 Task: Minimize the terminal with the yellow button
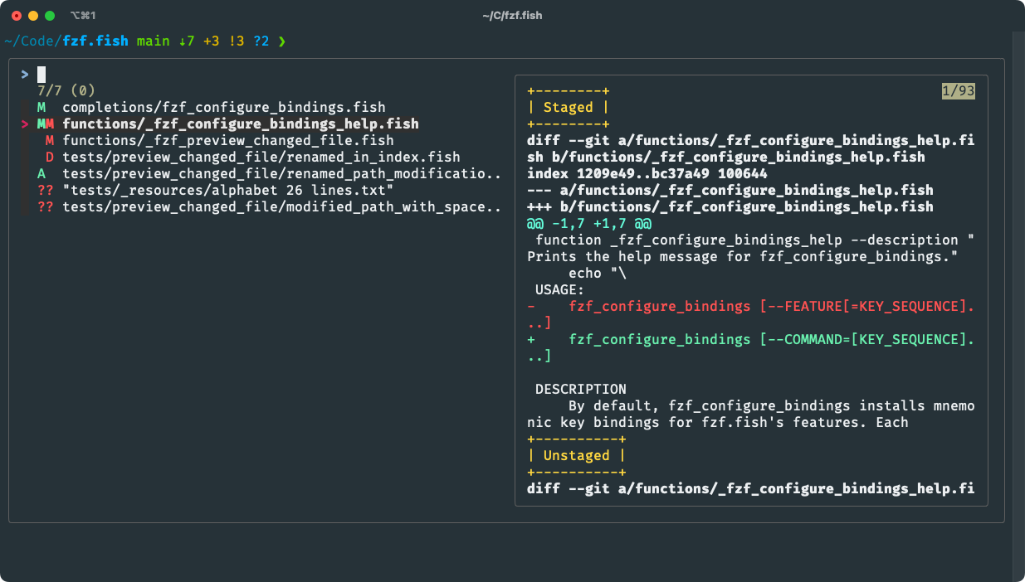(33, 15)
